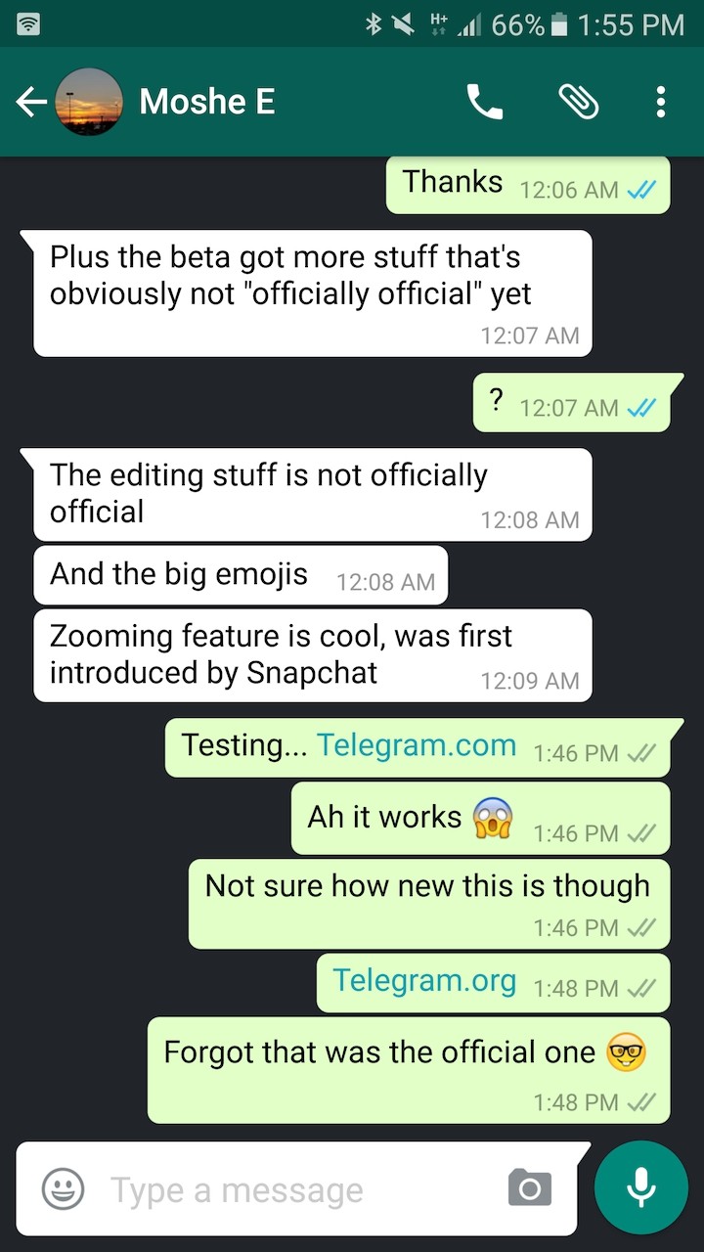The image size is (704, 1252).
Task: Tap the Moshe E contact name
Action: pos(207,102)
